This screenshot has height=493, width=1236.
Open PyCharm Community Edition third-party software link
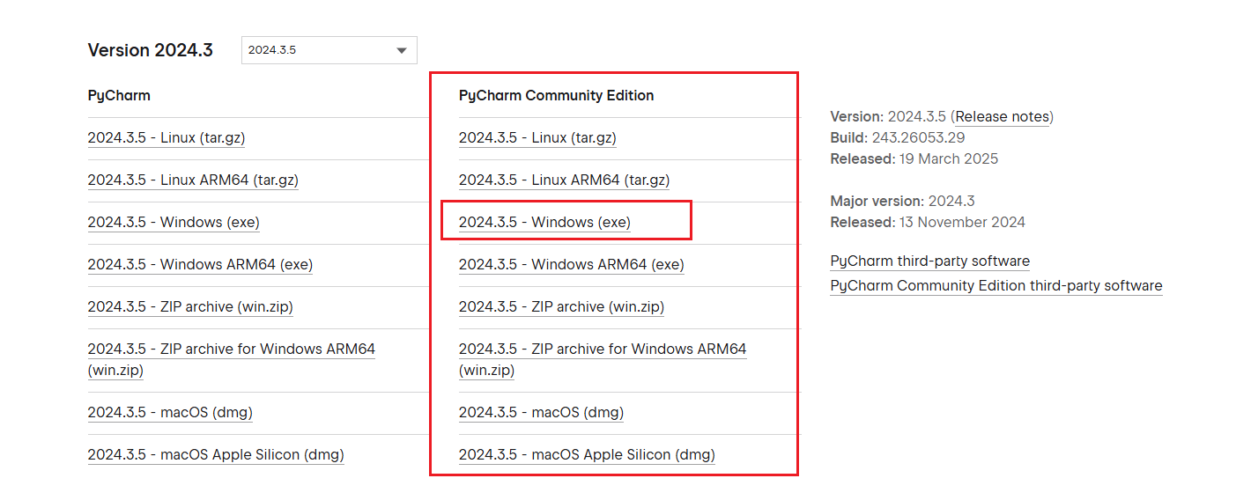click(996, 286)
